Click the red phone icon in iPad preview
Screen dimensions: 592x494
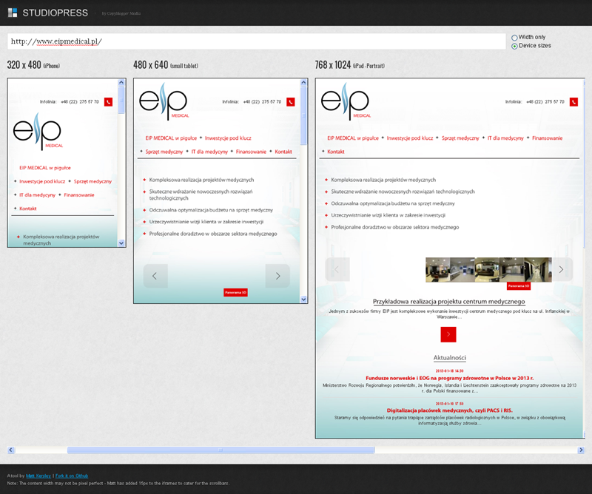[573, 101]
